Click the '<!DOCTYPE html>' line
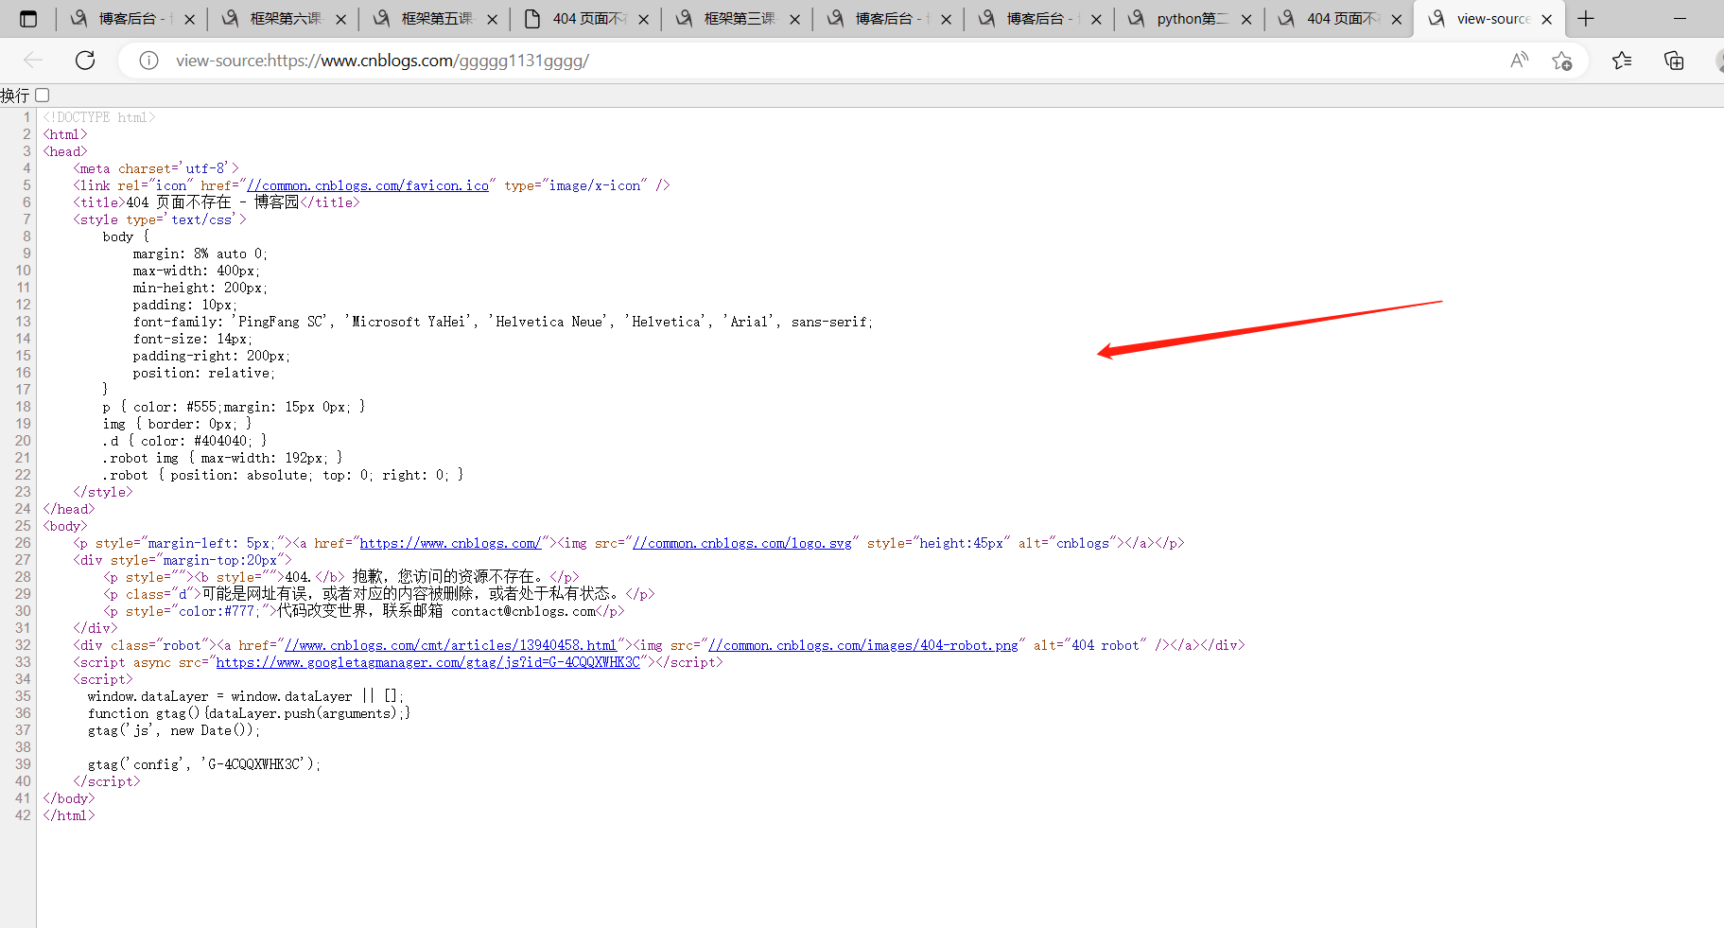 pyautogui.click(x=99, y=117)
